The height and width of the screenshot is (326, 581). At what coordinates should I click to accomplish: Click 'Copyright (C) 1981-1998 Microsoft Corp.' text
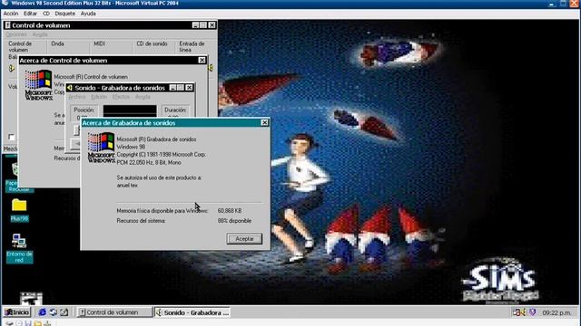[162, 155]
